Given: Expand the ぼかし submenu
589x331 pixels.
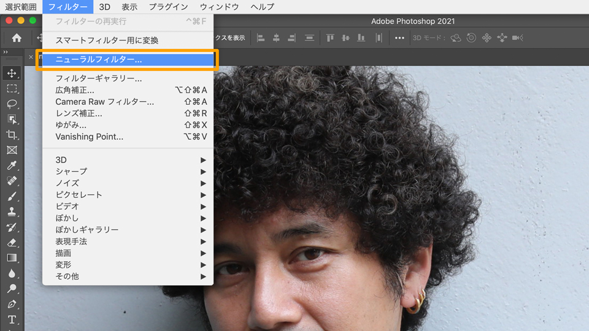Looking at the screenshot, I should tap(128, 218).
